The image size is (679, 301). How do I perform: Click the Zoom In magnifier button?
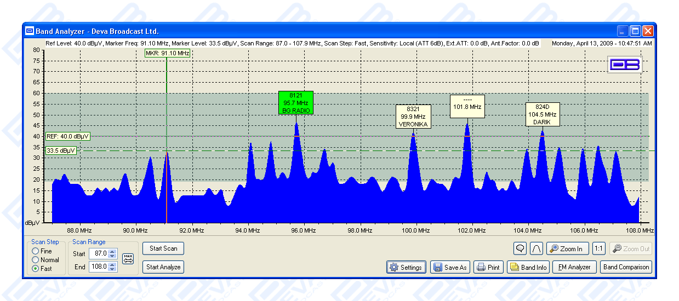click(568, 248)
